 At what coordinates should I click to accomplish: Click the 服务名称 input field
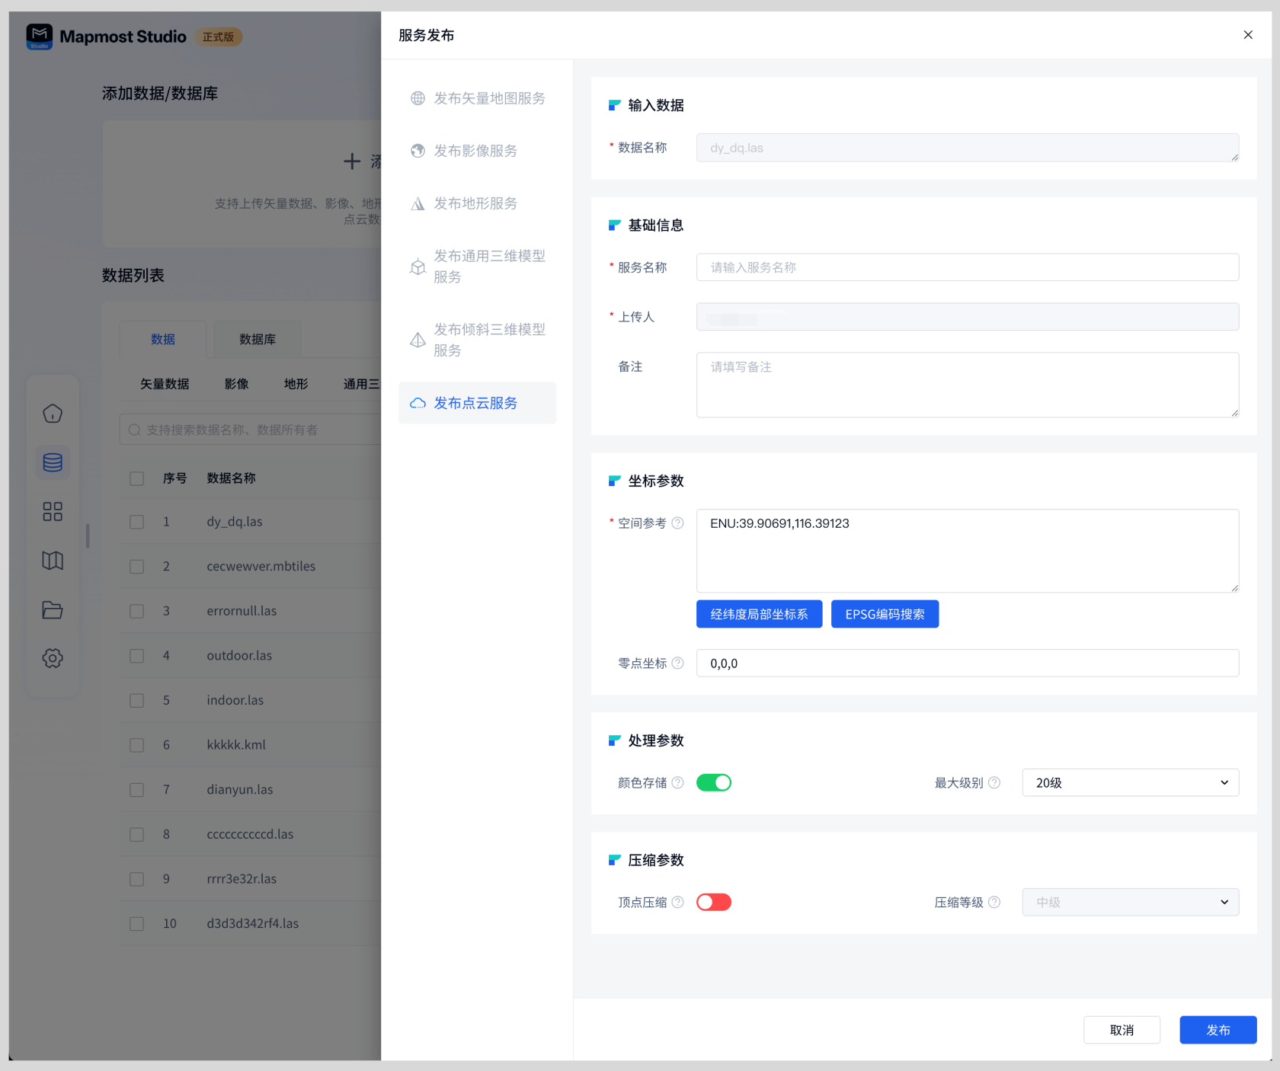967,267
